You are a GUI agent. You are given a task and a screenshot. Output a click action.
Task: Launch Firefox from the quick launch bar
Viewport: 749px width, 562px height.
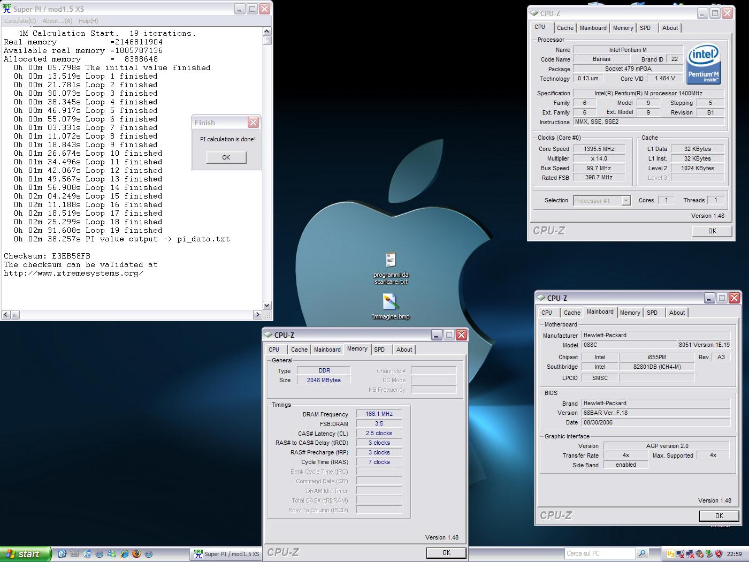point(136,554)
